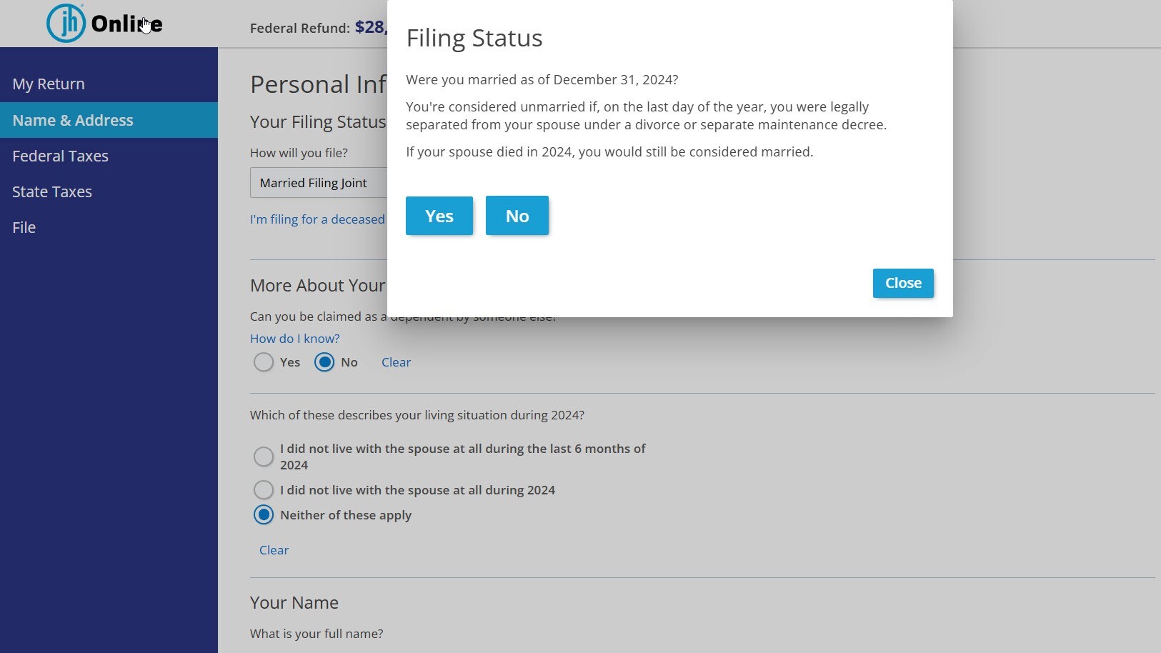Open the Married Filing Joint dropdown
The width and height of the screenshot is (1161, 653).
(x=318, y=183)
